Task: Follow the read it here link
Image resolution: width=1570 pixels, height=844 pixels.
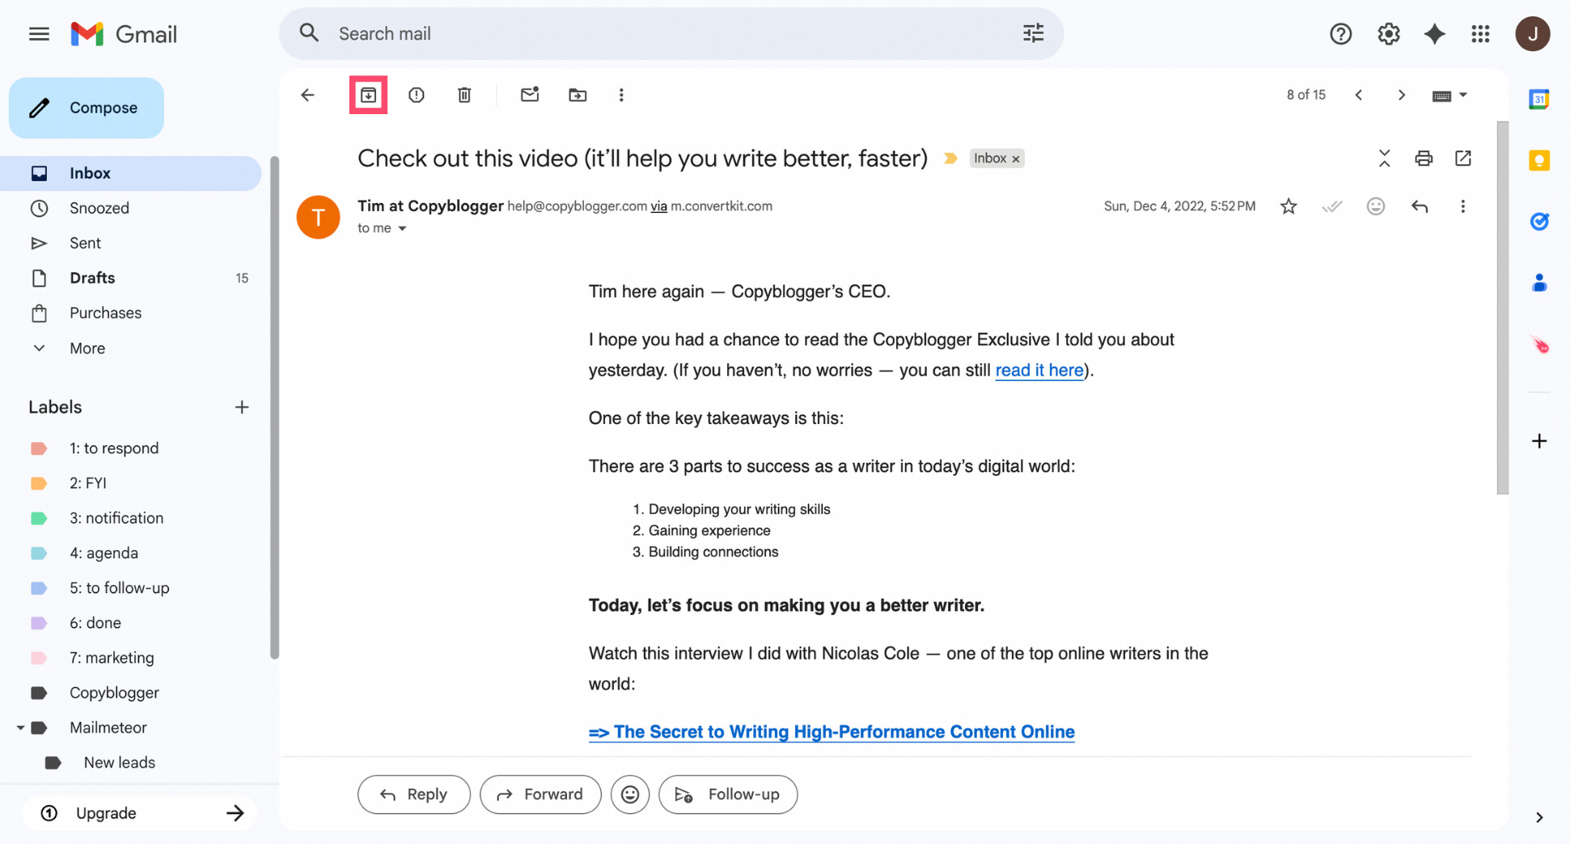Action: click(1039, 370)
